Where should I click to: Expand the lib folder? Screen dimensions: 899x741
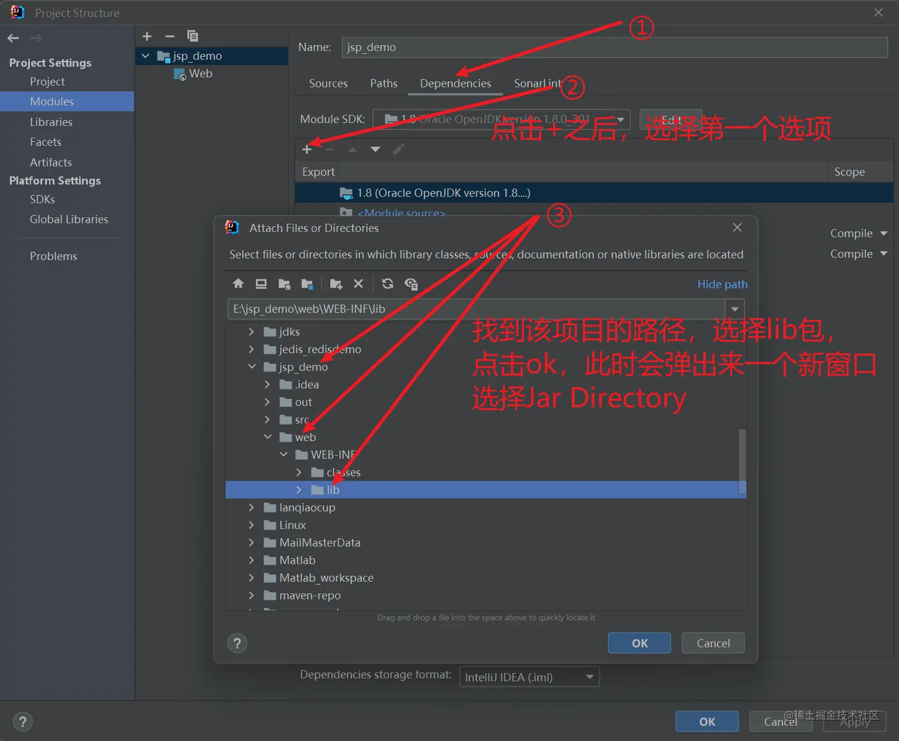click(x=299, y=490)
